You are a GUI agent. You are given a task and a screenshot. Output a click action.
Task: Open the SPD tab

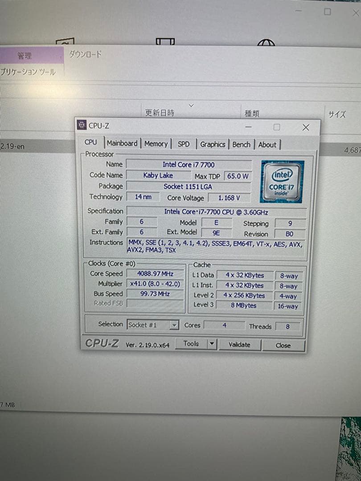click(184, 144)
